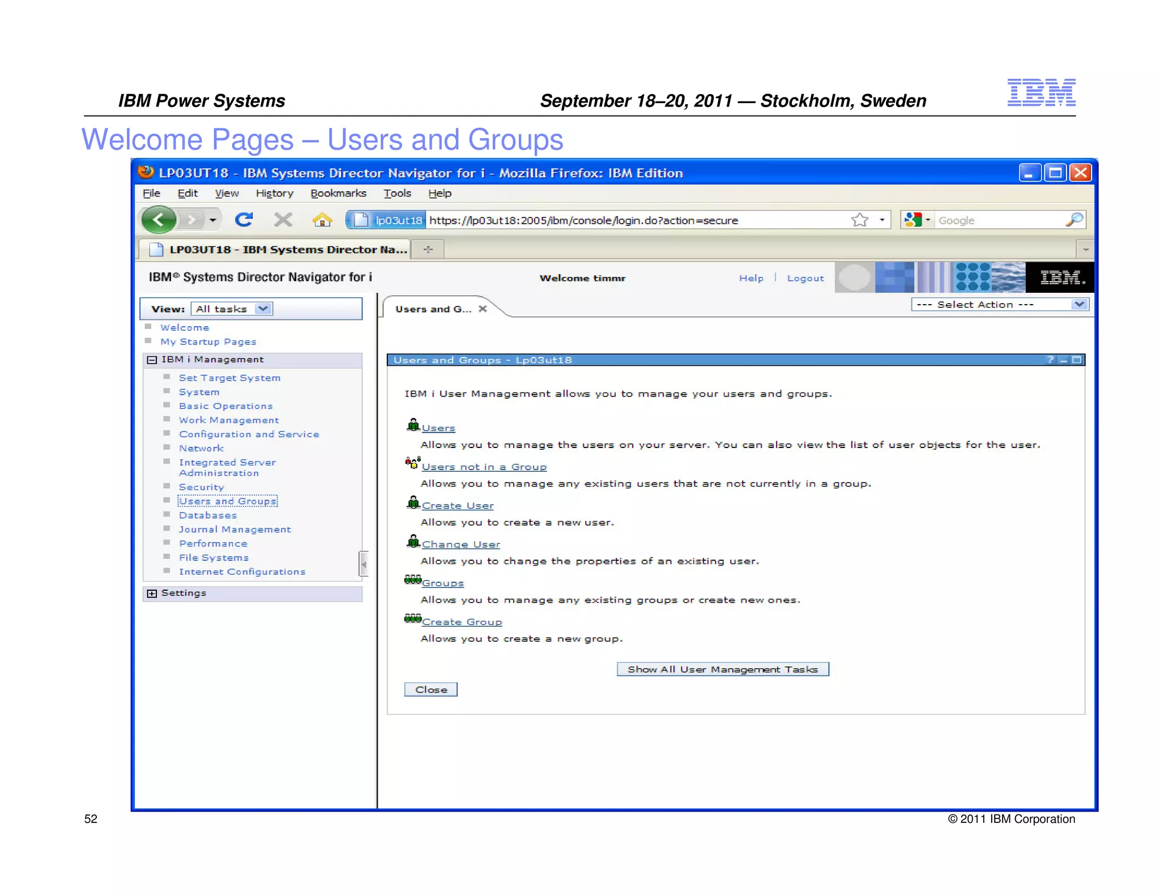1160x896 pixels.
Task: Select Integrated Server Administration task
Action: point(227,467)
